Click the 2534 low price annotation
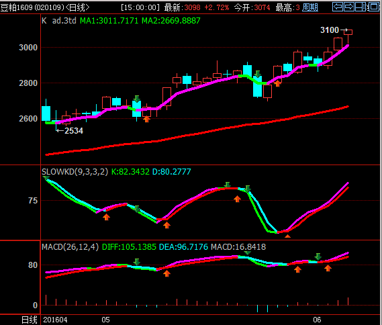Image resolution: width=382 pixels, height=325 pixels. [74, 131]
